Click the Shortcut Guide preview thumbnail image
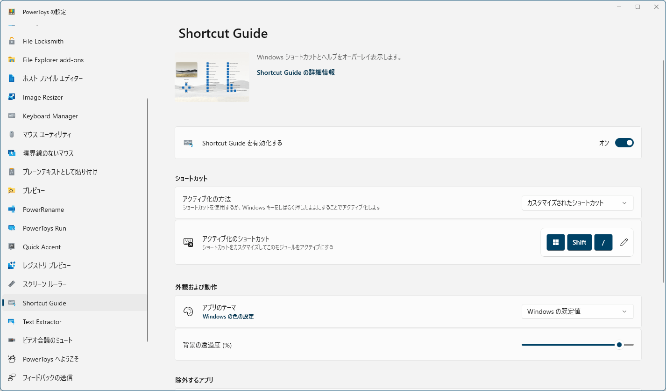This screenshot has height=391, width=666. (212, 77)
